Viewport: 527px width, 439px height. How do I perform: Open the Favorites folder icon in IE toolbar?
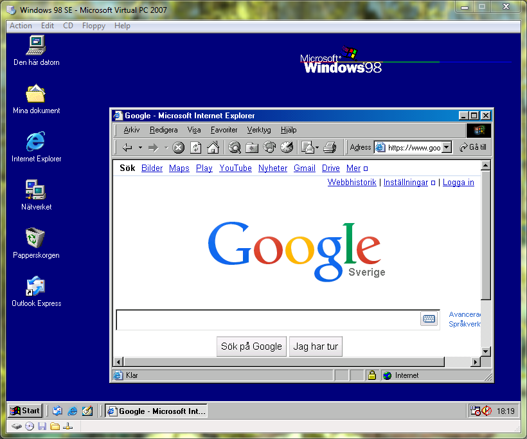[x=252, y=148]
